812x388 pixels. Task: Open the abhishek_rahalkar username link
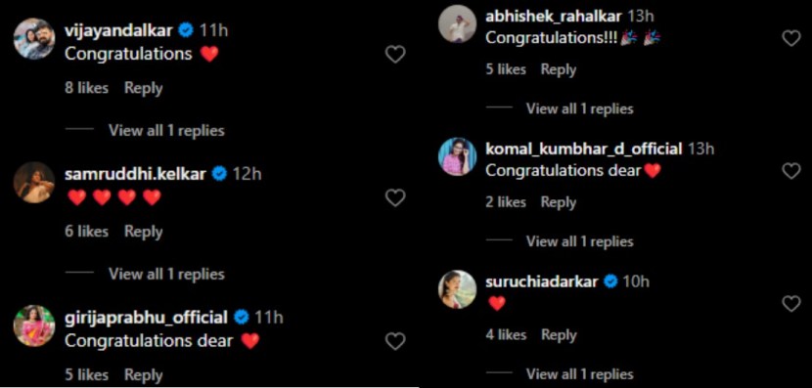554,16
